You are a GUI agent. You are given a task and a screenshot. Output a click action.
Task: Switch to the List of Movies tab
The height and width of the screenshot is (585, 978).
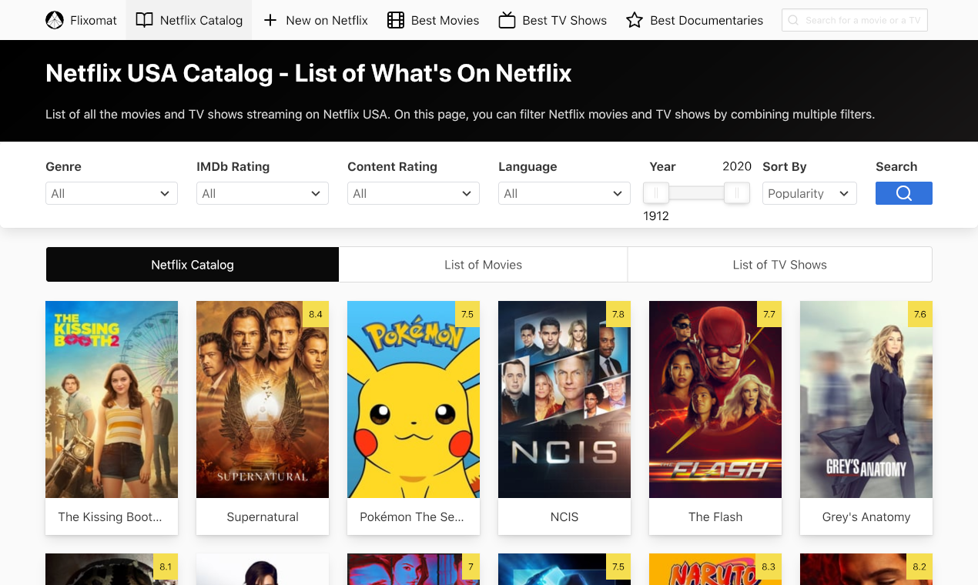[483, 264]
